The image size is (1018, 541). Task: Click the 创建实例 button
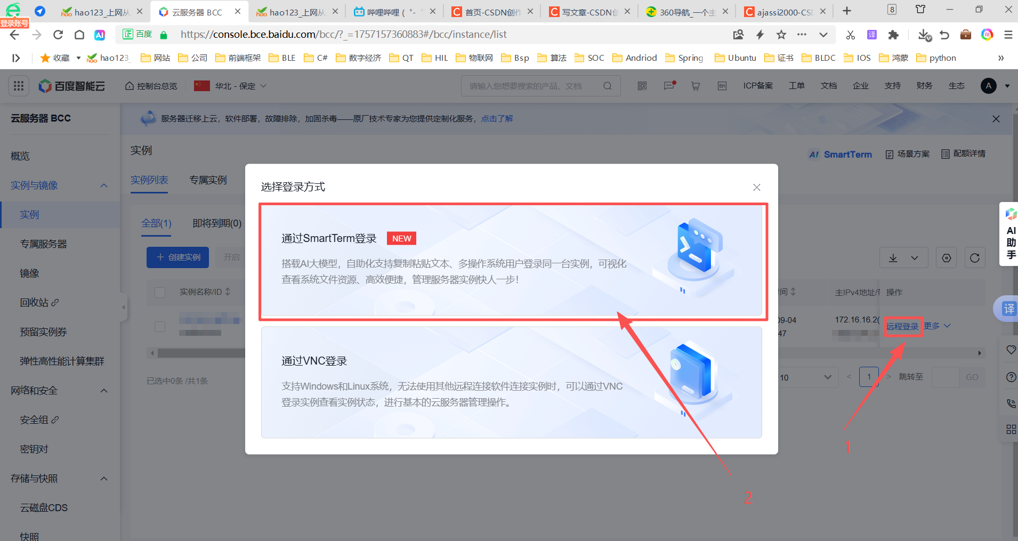tap(177, 257)
